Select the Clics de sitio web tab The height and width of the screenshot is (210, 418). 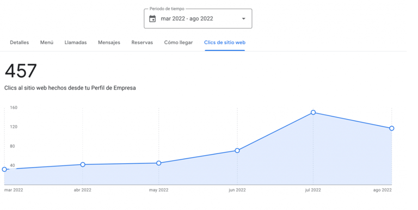[x=225, y=42]
